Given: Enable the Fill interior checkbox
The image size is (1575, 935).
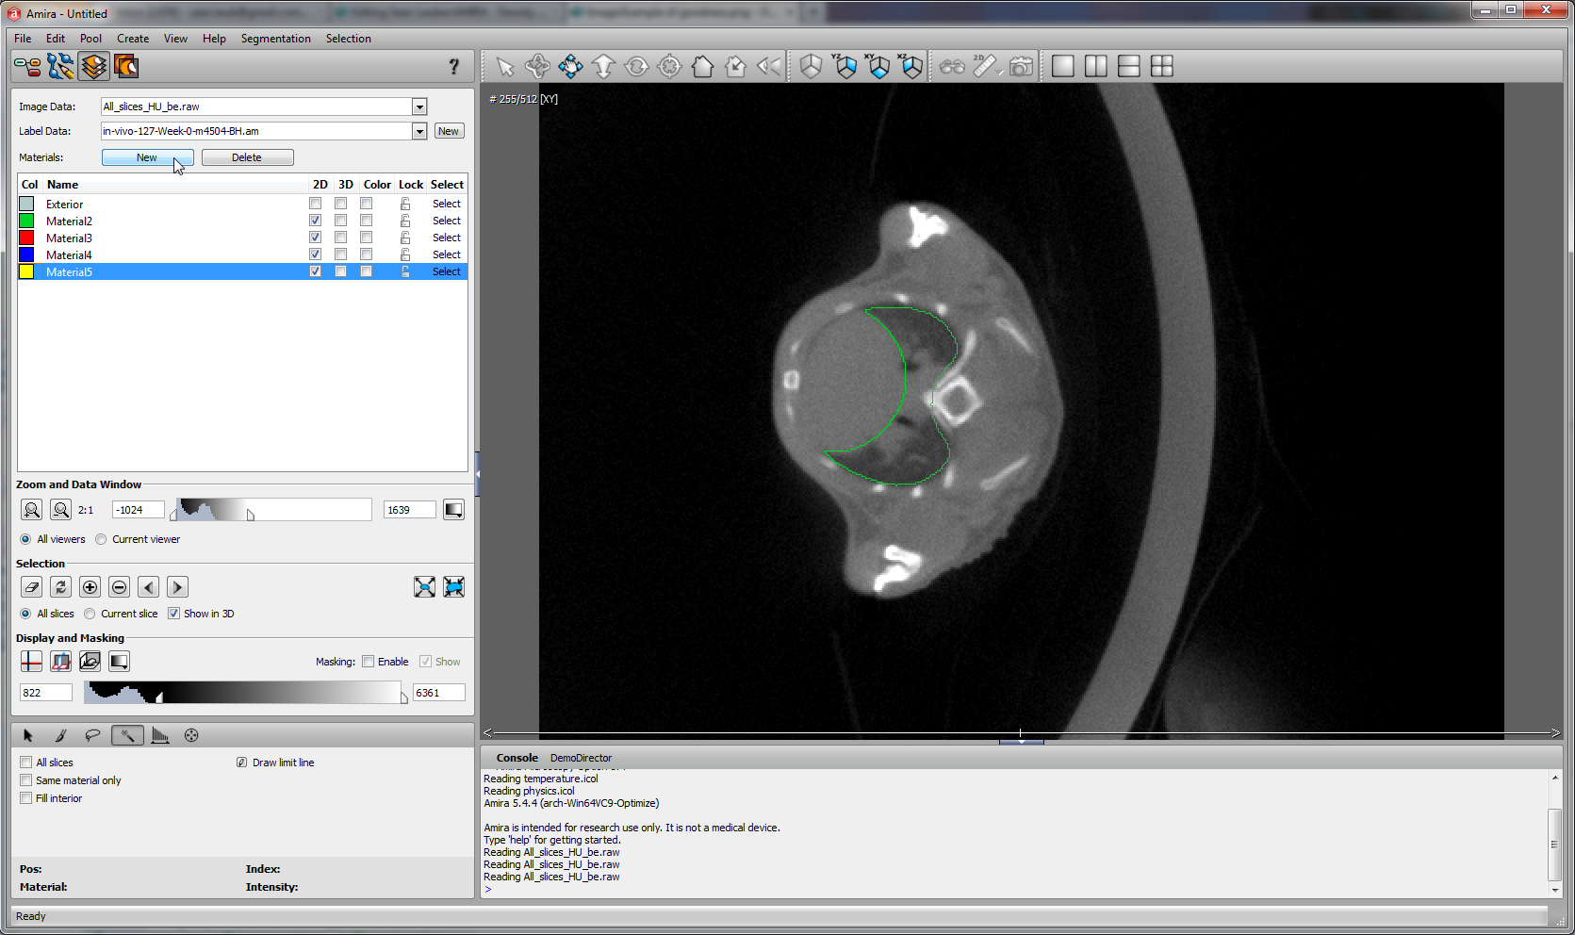Looking at the screenshot, I should click(x=26, y=798).
